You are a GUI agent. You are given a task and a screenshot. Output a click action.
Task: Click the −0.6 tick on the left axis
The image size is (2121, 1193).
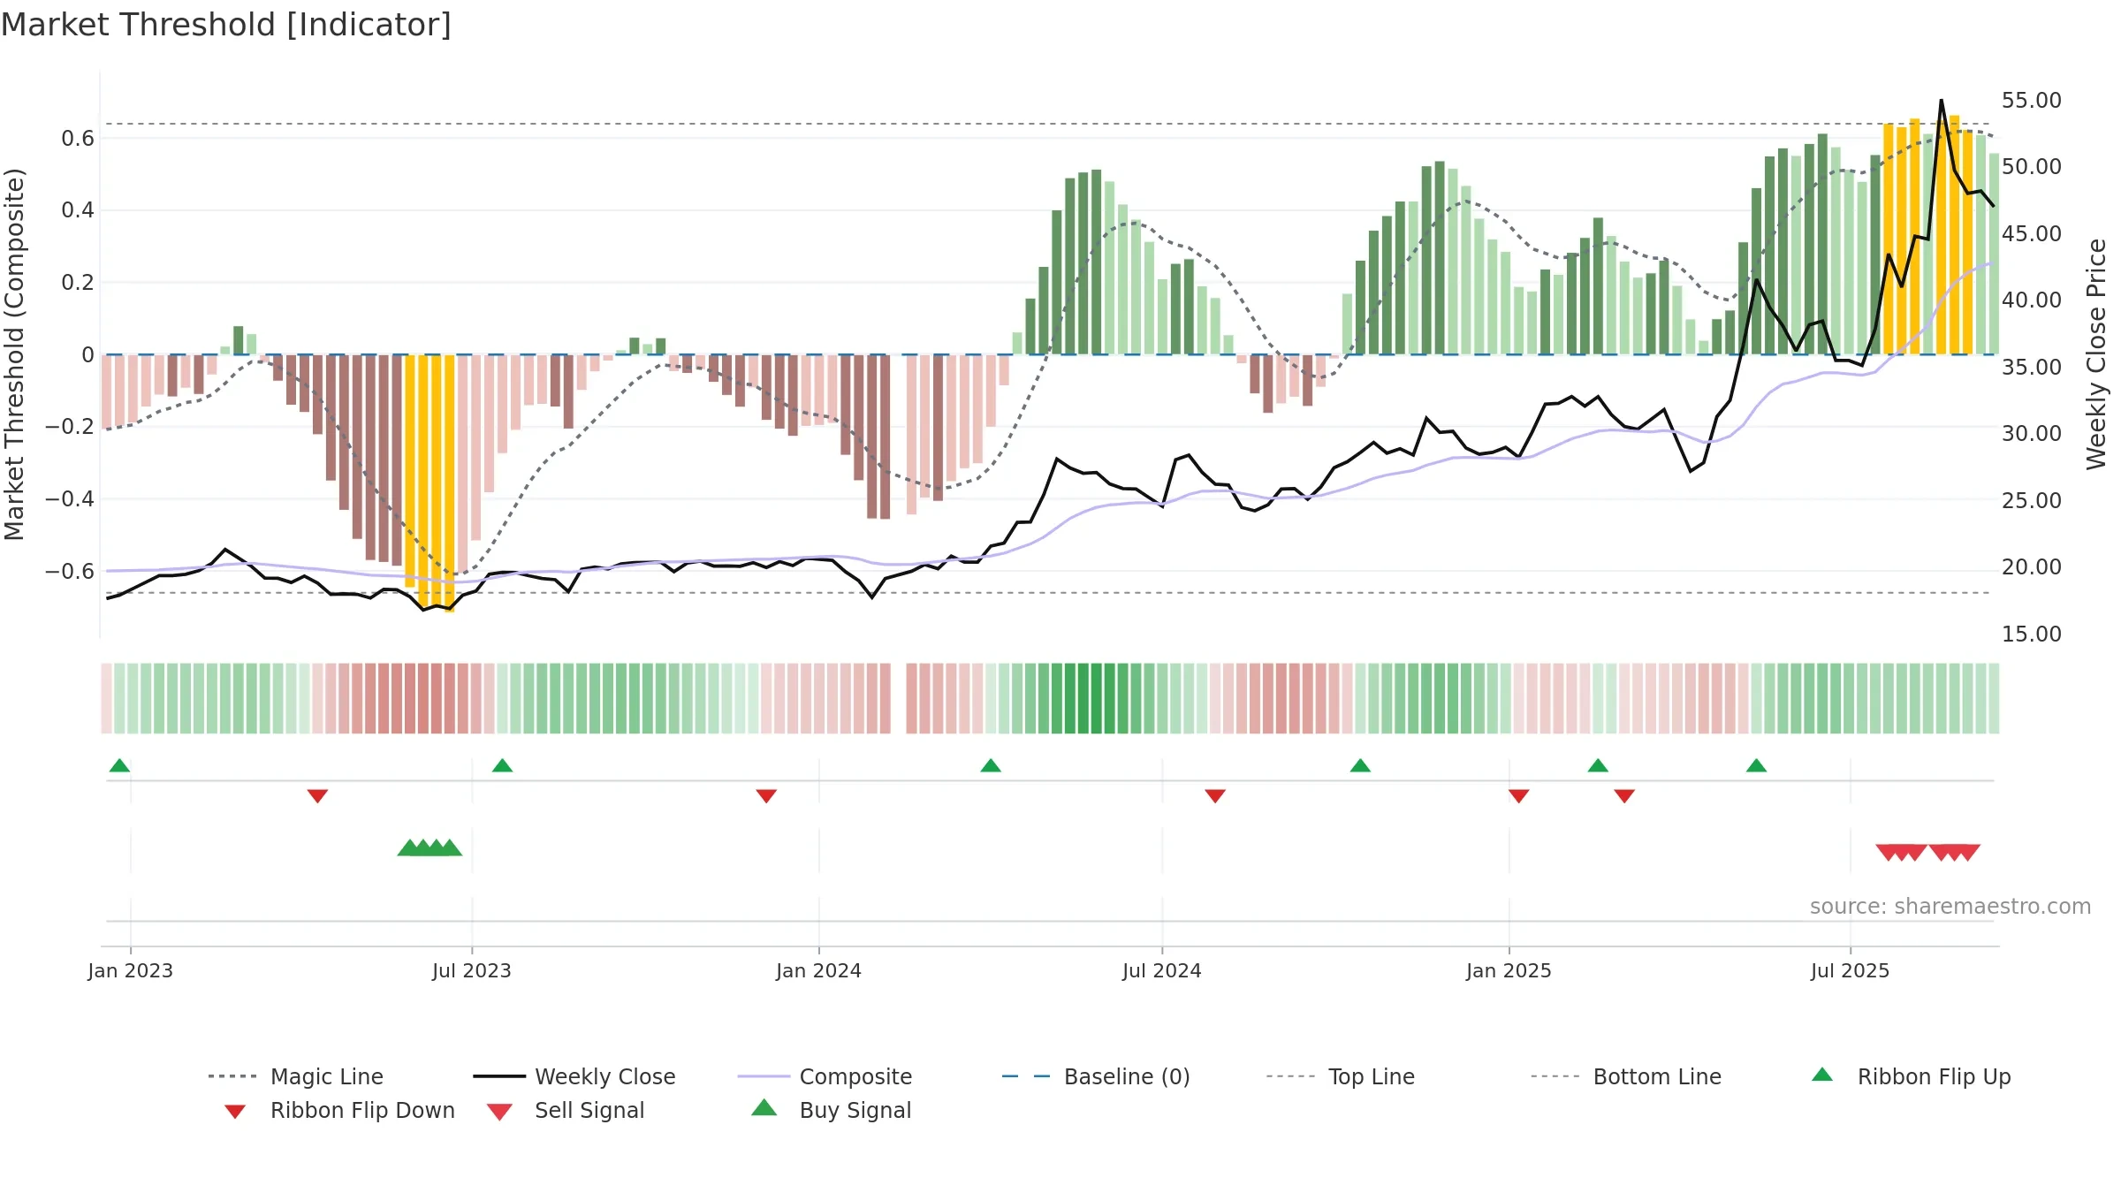tap(70, 571)
